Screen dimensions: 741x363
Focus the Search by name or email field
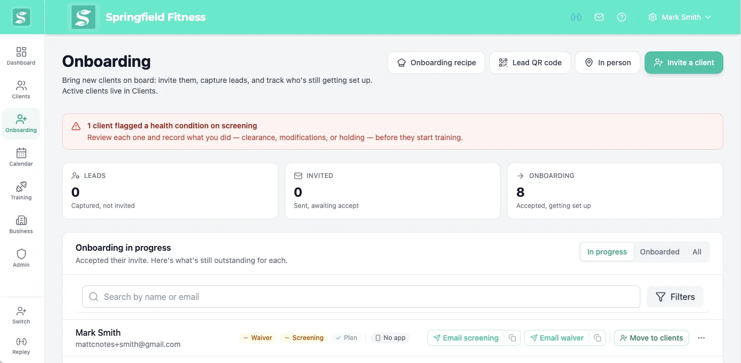tap(361, 297)
